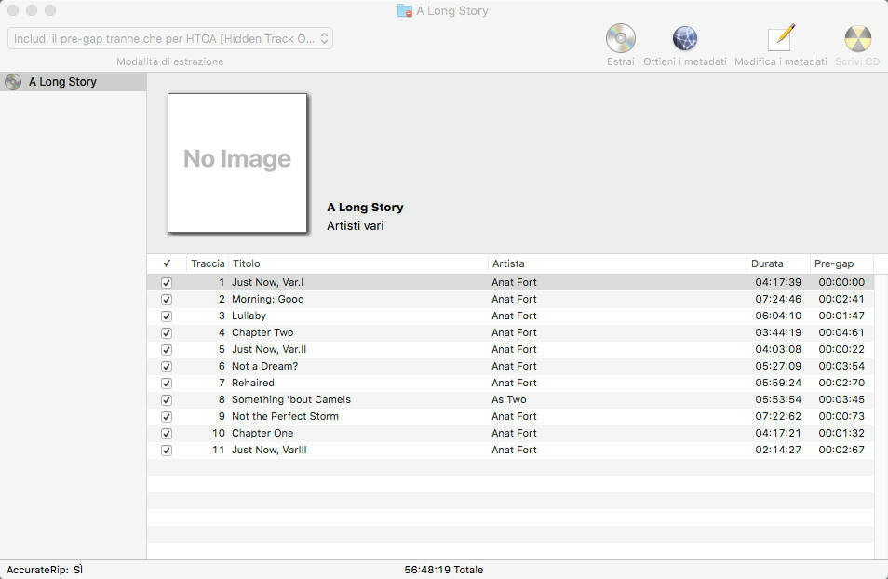888x579 pixels.
Task: Open Modifica i metadati pencil icon
Action: (x=781, y=38)
